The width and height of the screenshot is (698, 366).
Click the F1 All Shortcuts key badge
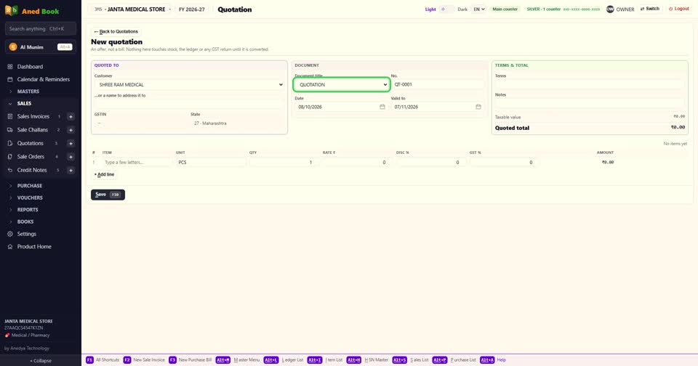point(89,359)
